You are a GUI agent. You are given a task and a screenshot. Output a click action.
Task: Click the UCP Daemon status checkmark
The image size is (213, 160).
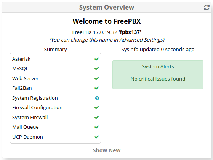96,137
